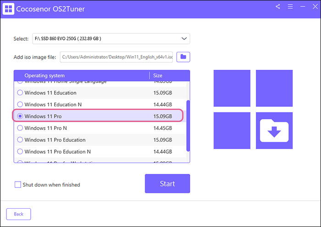The height and width of the screenshot is (227, 321).
Task: Close the OS2Tuner window
Action: [x=315, y=6]
